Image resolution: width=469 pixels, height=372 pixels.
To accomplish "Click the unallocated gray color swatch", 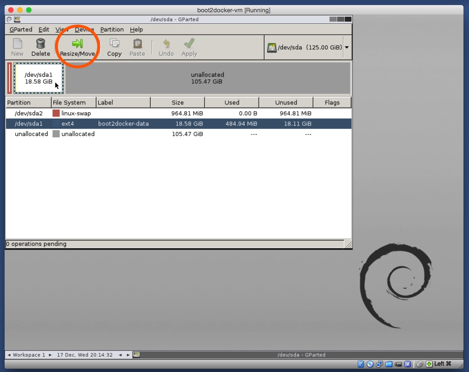I will tap(56, 134).
